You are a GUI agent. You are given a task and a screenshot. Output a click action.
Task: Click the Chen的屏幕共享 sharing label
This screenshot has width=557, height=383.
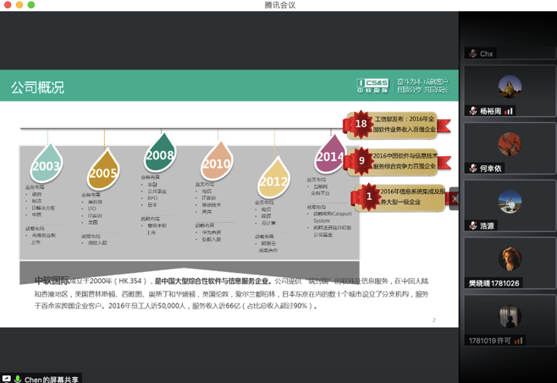52,380
